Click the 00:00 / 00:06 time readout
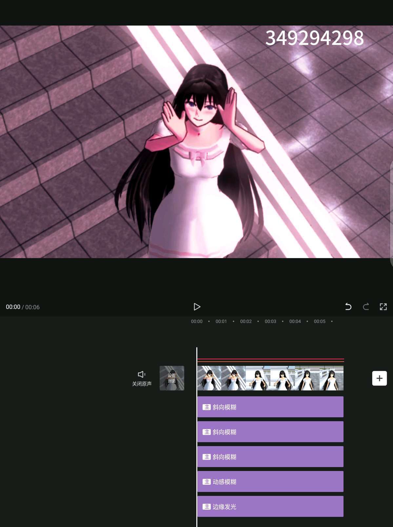The height and width of the screenshot is (527, 393). coord(23,307)
